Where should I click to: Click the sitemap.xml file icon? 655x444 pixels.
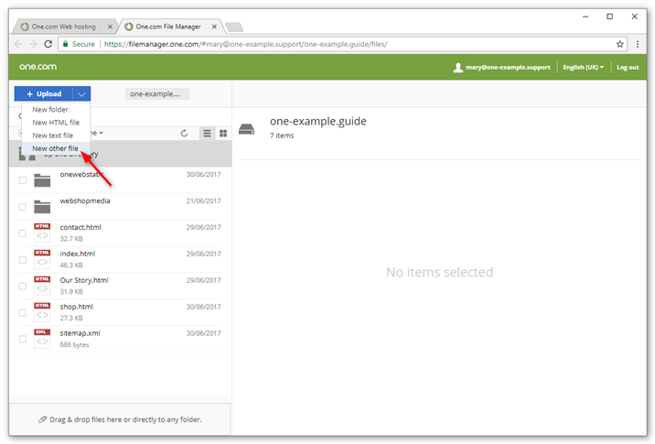coord(42,339)
